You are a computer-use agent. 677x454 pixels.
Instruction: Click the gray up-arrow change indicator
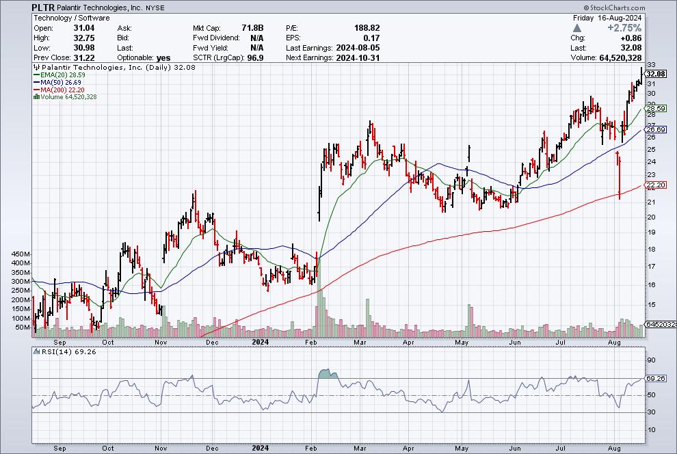578,28
